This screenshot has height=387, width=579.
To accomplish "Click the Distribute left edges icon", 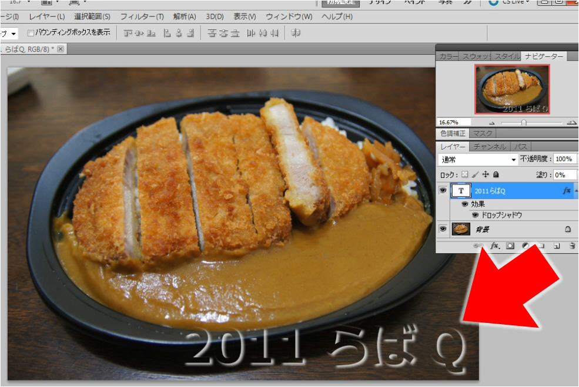I will click(x=251, y=33).
